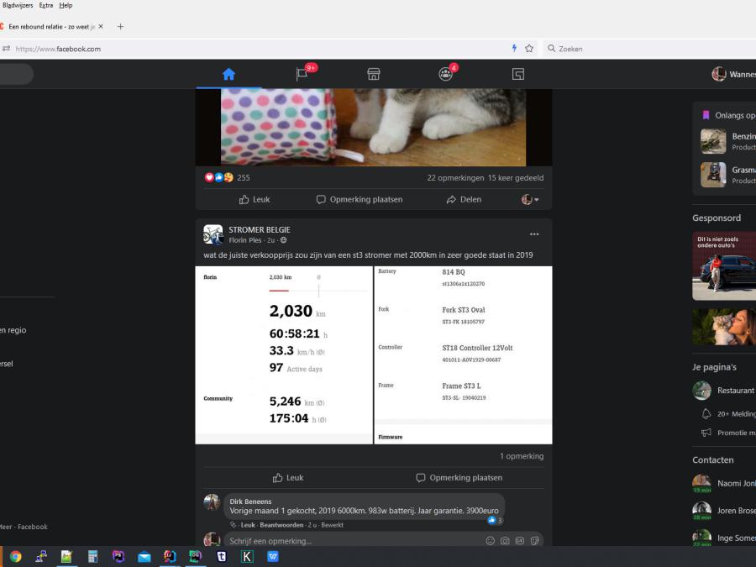Open the emoji picker in comment box
The height and width of the screenshot is (567, 756).
click(491, 541)
